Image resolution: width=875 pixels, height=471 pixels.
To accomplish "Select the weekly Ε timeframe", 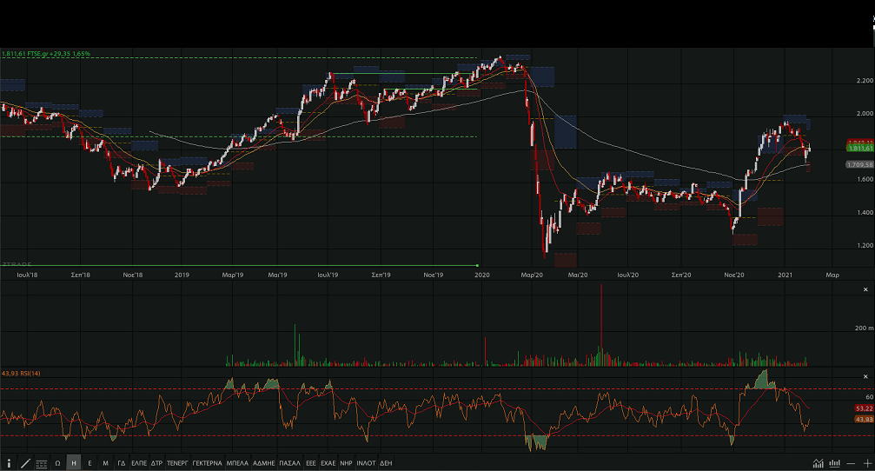I will coord(89,463).
